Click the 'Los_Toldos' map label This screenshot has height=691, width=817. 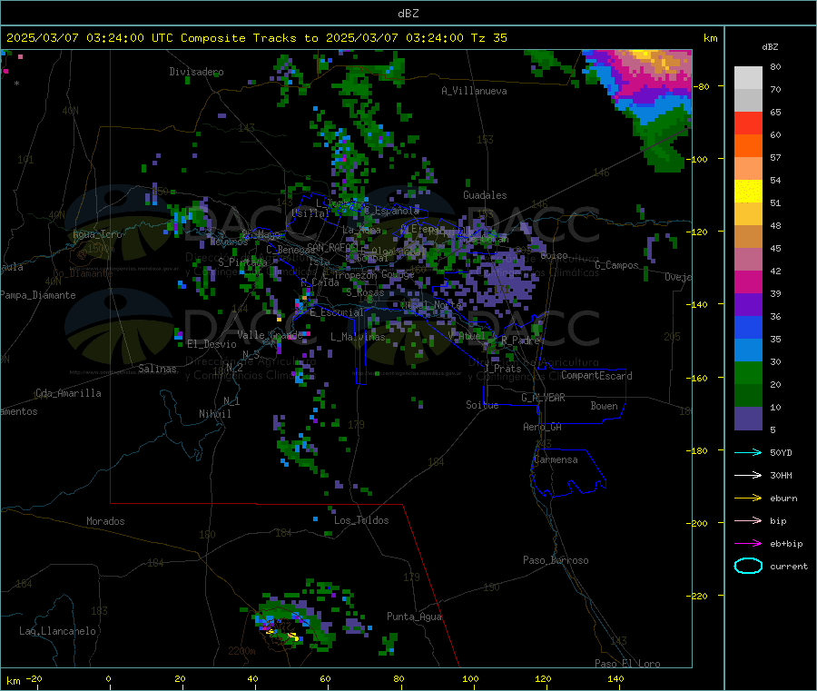point(361,520)
